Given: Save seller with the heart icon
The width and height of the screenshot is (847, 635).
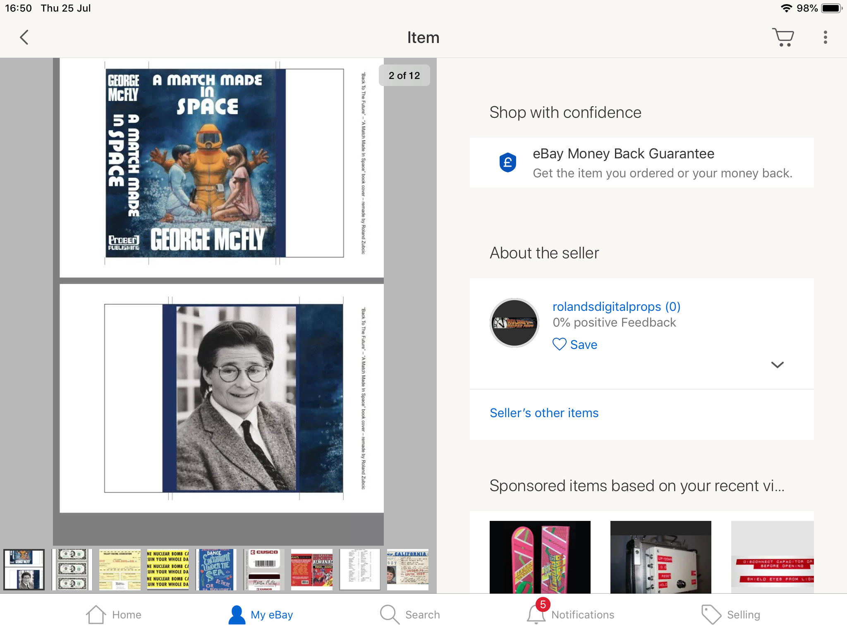Looking at the screenshot, I should click(575, 344).
